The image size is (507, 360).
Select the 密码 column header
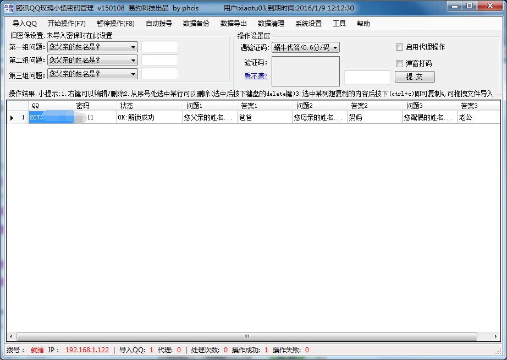[95, 106]
